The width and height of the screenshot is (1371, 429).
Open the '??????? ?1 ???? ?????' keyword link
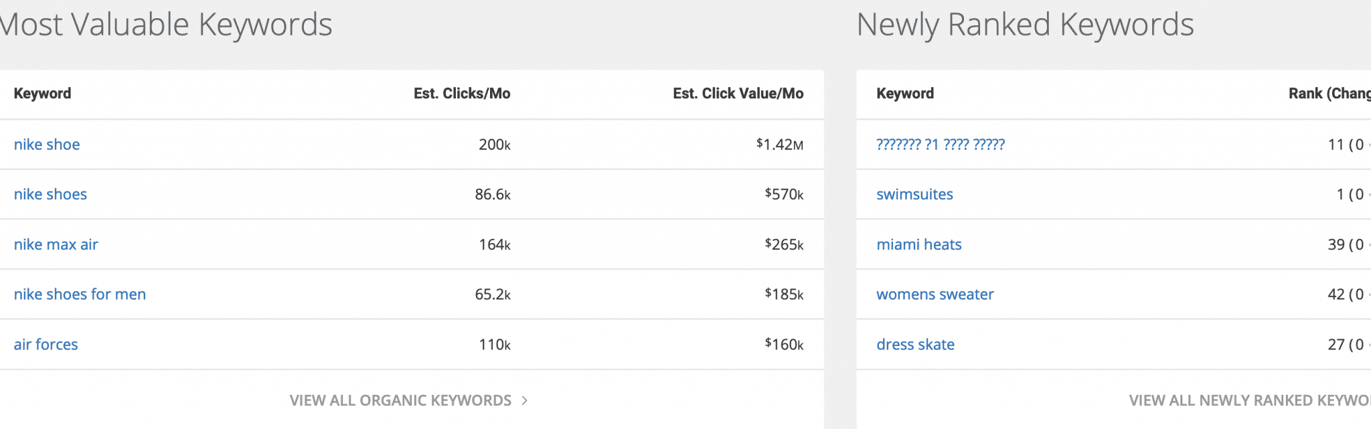[x=941, y=145]
